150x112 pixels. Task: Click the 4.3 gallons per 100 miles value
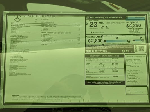[x=92, y=32]
